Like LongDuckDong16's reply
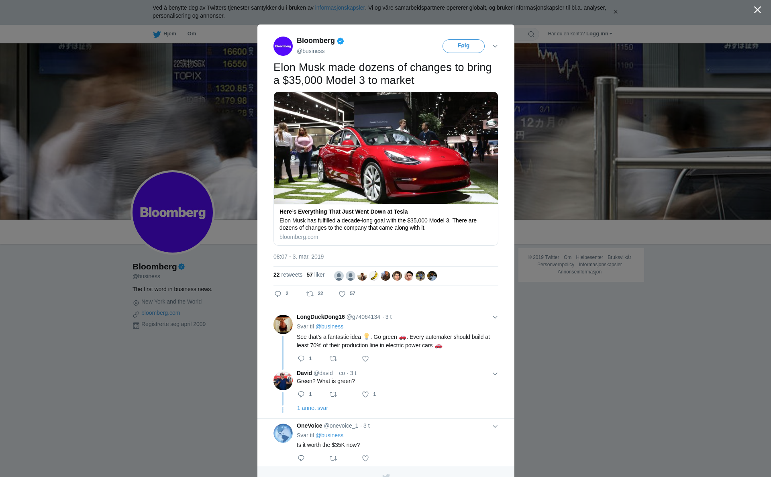 pyautogui.click(x=365, y=359)
